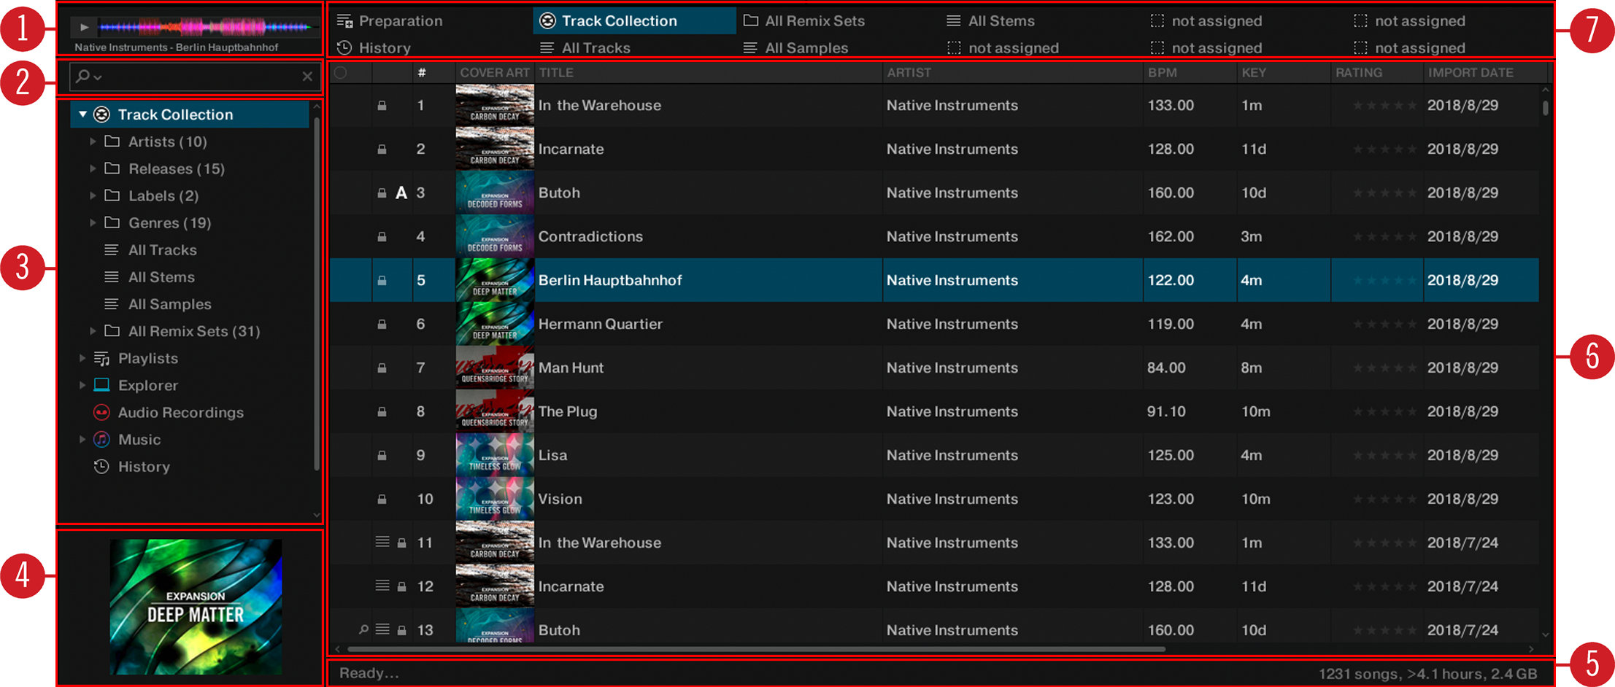The height and width of the screenshot is (687, 1615).
Task: Click the Music icon in the browser tree
Action: tap(100, 439)
